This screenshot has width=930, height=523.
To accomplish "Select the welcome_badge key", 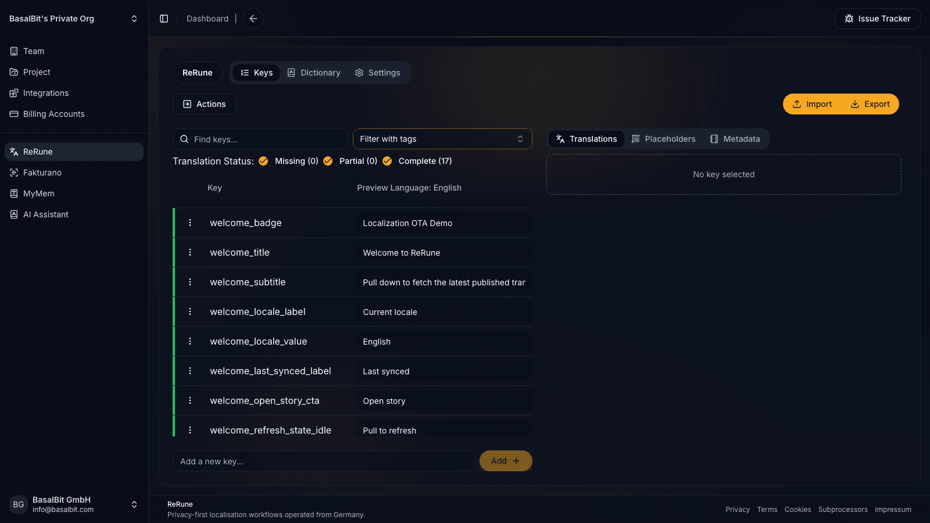I will (x=246, y=223).
